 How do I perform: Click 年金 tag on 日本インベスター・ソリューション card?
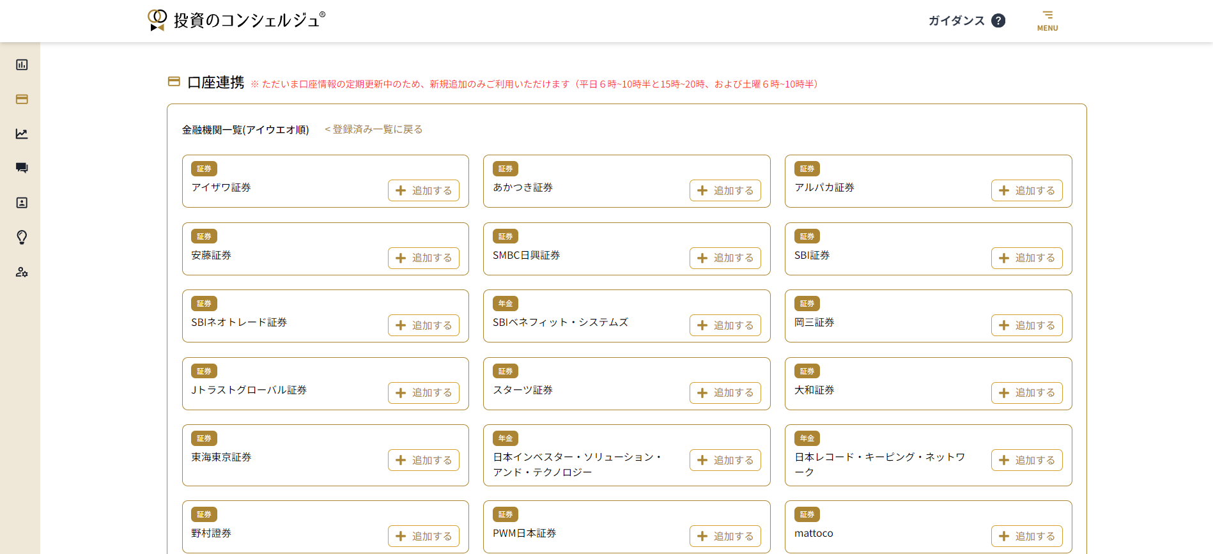pos(506,438)
